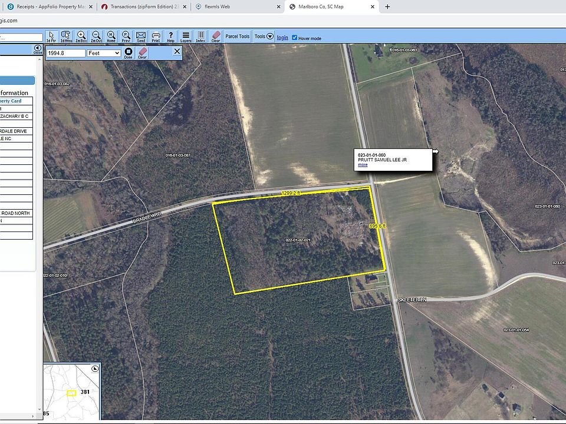Click the SKEETER LN road label
This screenshot has height=424, width=566.
click(x=412, y=300)
